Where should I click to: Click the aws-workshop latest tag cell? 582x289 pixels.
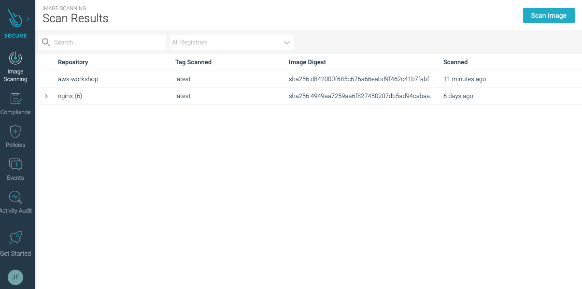pyautogui.click(x=183, y=79)
